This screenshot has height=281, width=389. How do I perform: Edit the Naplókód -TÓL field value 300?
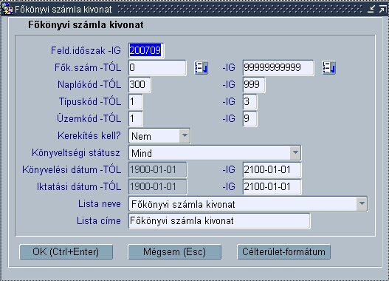pyautogui.click(x=140, y=85)
